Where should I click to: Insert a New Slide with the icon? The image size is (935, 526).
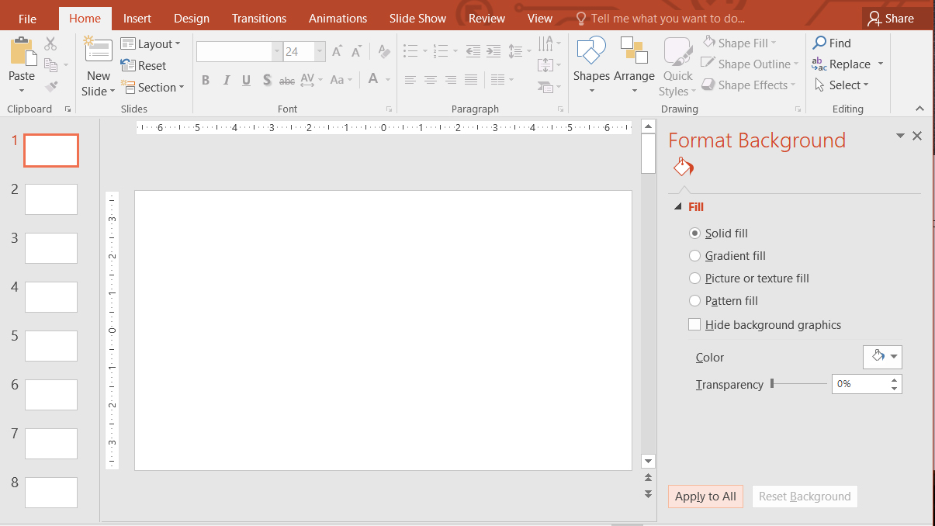[x=99, y=50]
